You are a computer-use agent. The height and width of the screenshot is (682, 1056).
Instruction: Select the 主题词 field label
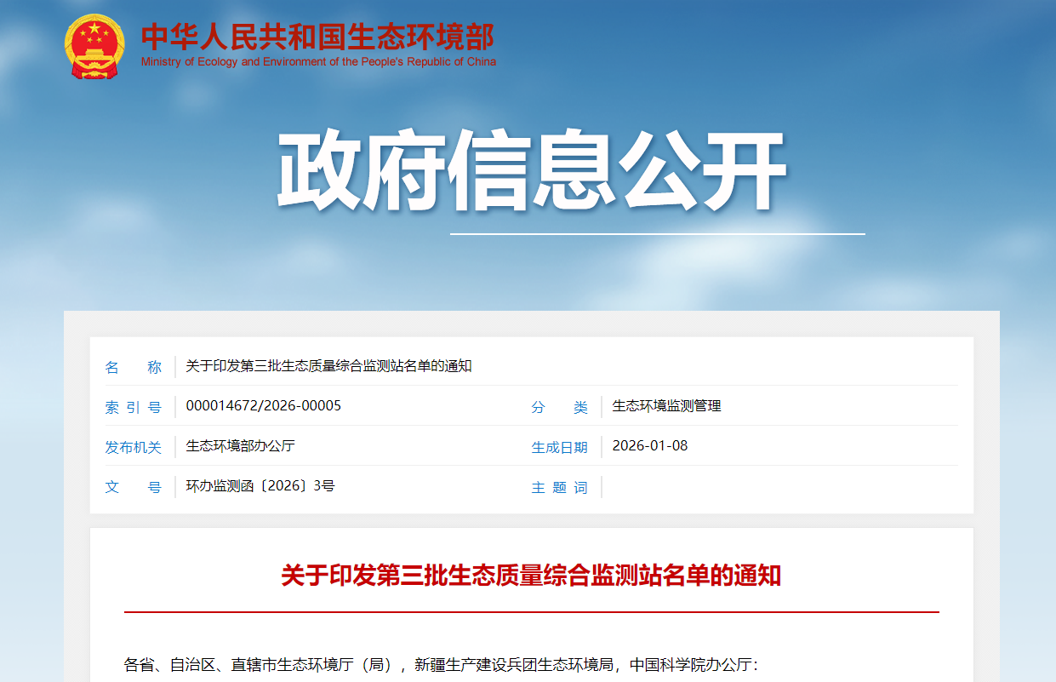click(559, 487)
